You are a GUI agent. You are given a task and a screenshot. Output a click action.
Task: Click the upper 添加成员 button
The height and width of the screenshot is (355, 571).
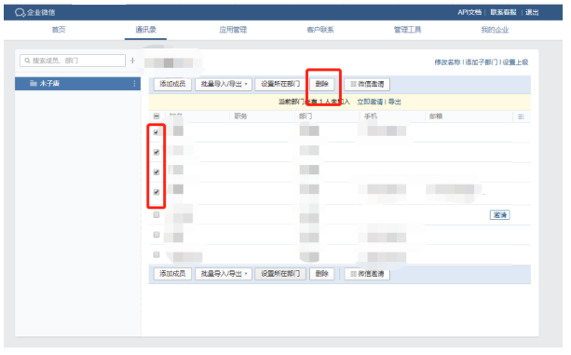[x=172, y=84]
